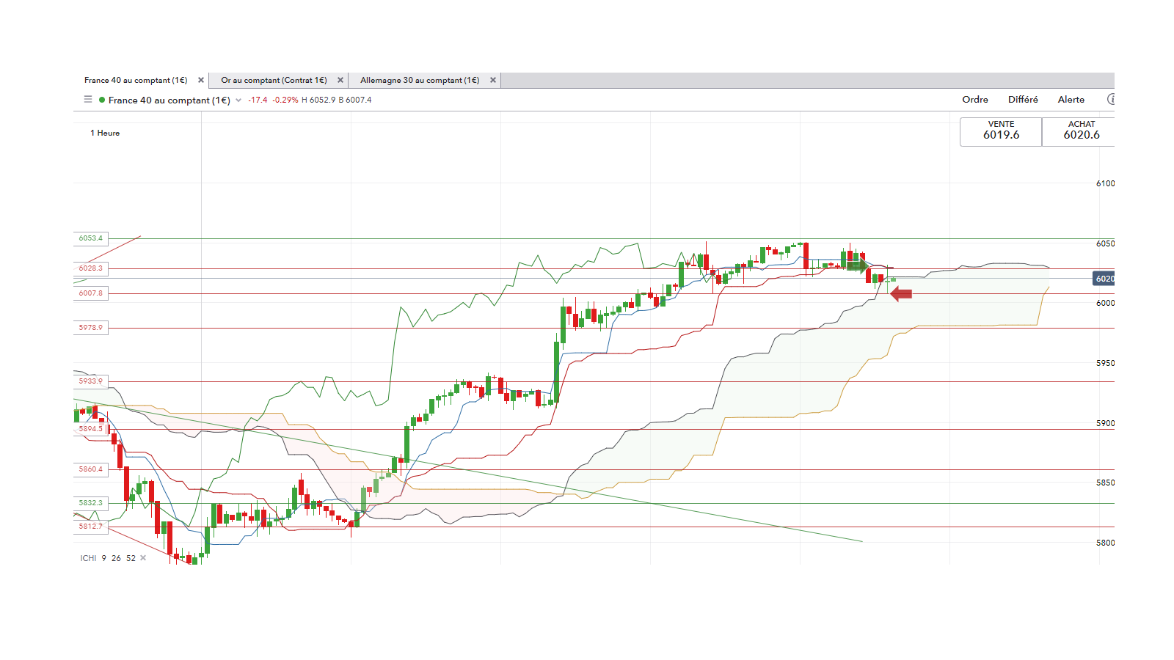Select the 5978.9 price level label

pyautogui.click(x=91, y=328)
